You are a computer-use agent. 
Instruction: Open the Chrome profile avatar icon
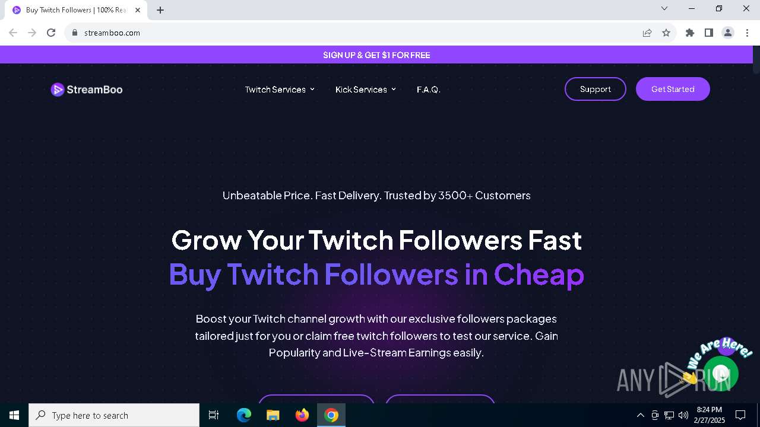click(728, 33)
